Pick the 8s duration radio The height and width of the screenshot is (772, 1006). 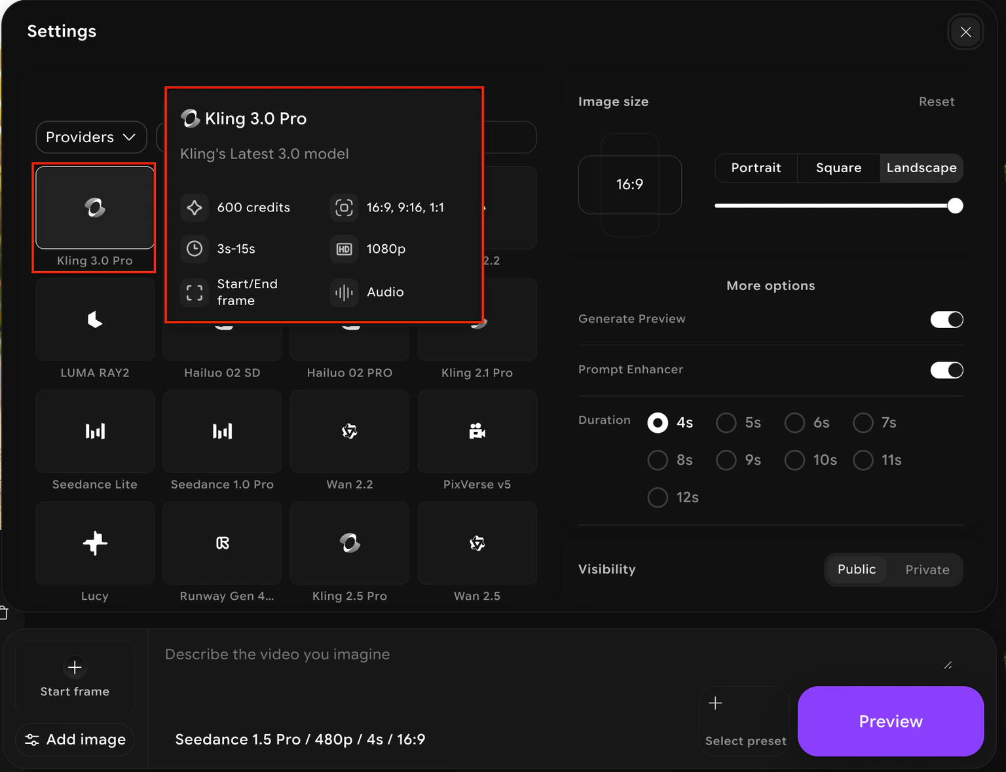click(x=658, y=460)
